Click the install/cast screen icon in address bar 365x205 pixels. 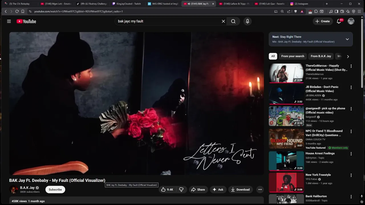coord(276,11)
